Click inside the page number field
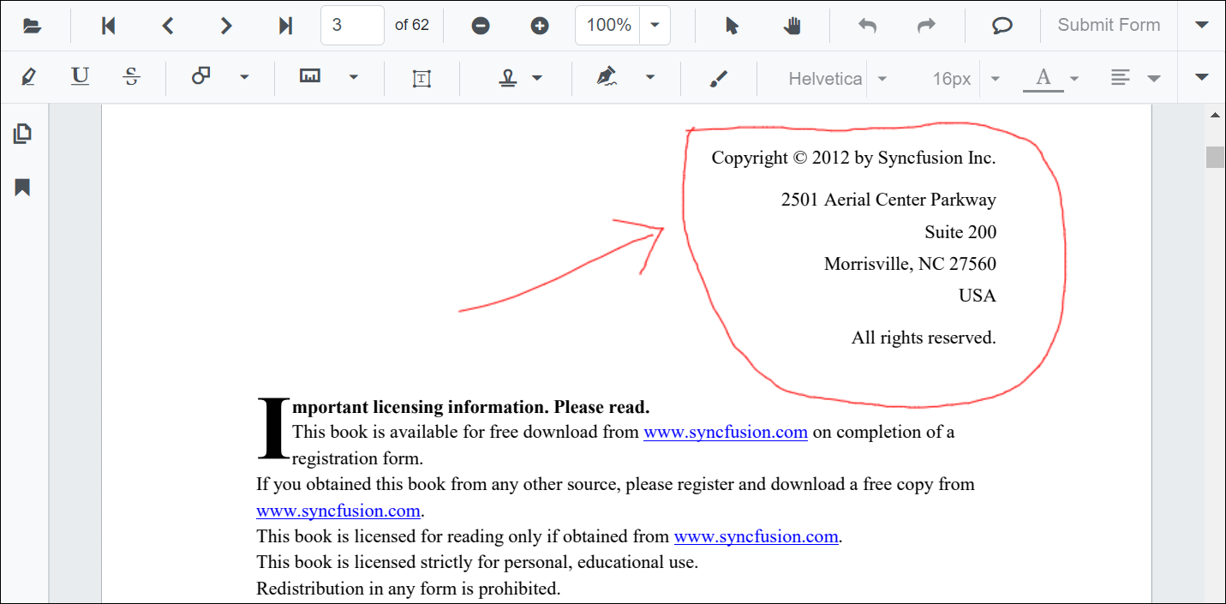The height and width of the screenshot is (604, 1226). 351,25
